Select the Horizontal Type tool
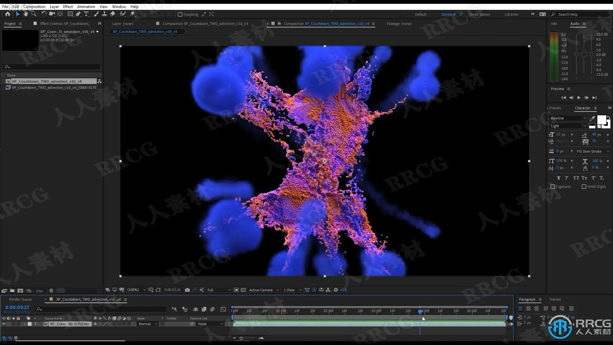The image size is (613, 345). click(86, 14)
